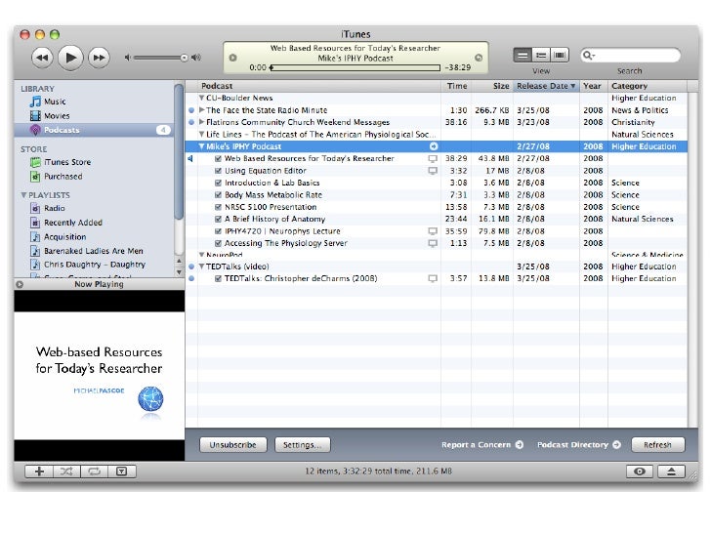Screen dimensions: 711x533
Task: Toggle repeat playback
Action: click(x=95, y=471)
